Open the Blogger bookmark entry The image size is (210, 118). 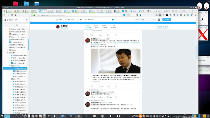(18, 29)
